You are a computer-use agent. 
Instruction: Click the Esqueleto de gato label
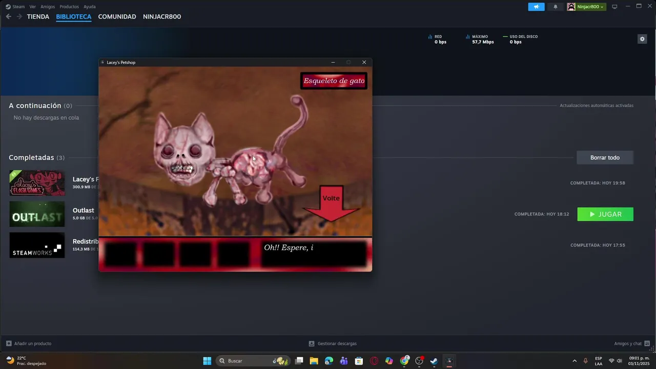[334, 80]
